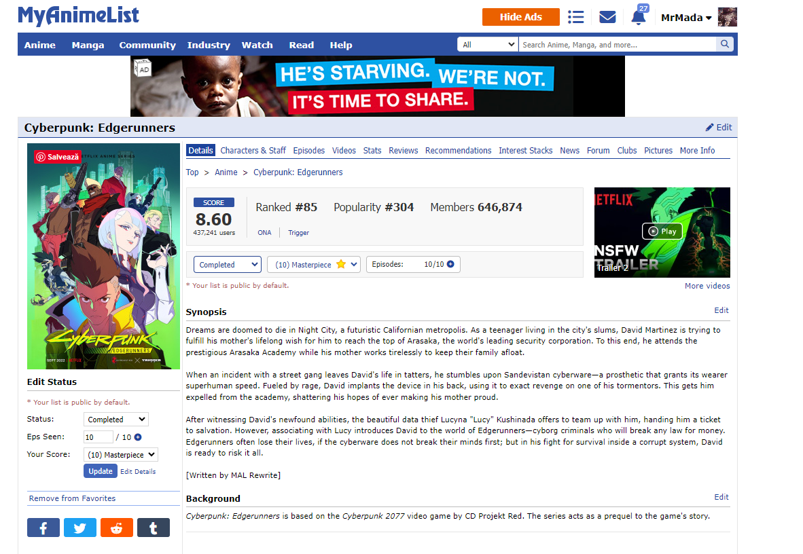Select the Details tab
The image size is (803, 554).
pyautogui.click(x=200, y=151)
